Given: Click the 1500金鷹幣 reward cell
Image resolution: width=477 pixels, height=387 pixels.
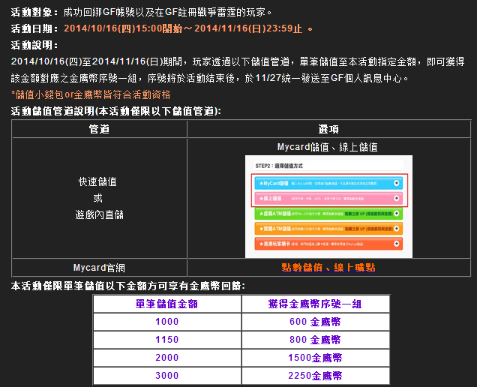Looking at the screenshot, I should point(316,358).
